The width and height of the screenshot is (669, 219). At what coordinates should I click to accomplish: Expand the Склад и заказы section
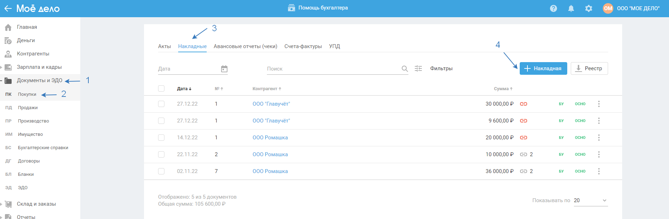point(1,204)
